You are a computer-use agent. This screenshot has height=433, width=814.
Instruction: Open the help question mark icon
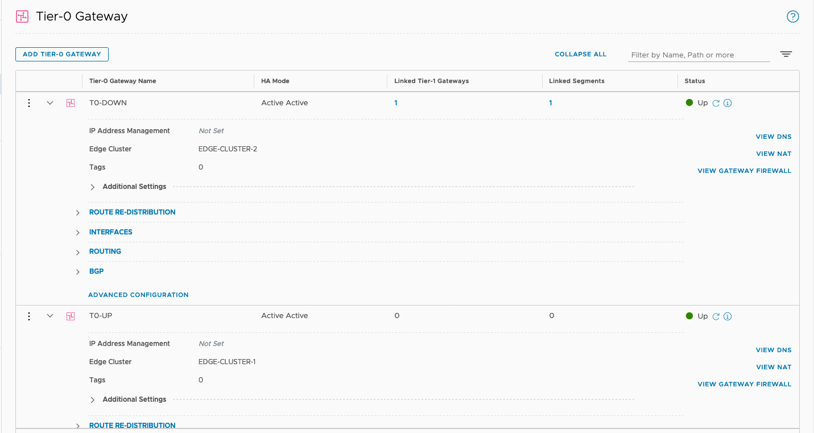pyautogui.click(x=792, y=17)
